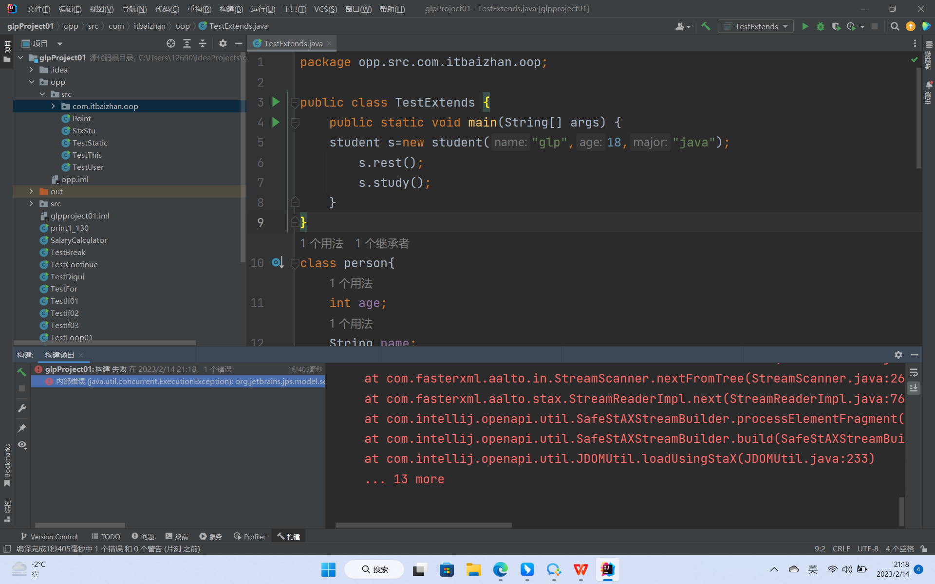The width and height of the screenshot is (935, 584).
Task: Click the project tree horizontal scrollbar
Action: click(105, 343)
